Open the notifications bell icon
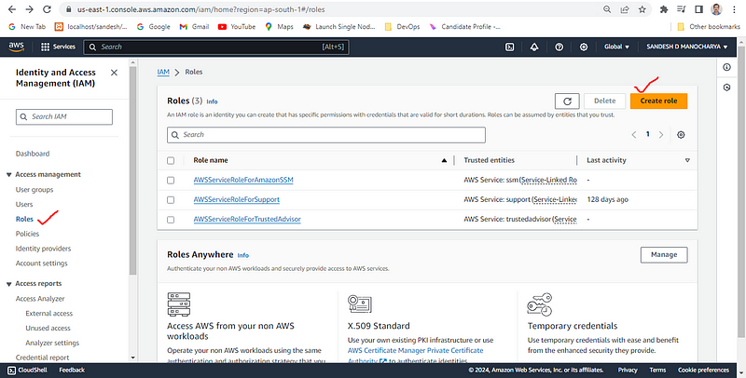746x378 pixels. [534, 47]
